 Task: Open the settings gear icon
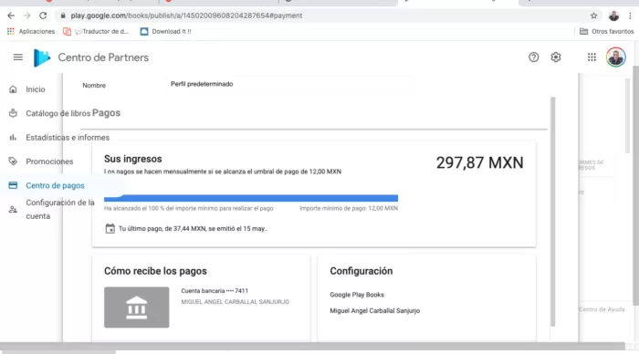pos(556,57)
